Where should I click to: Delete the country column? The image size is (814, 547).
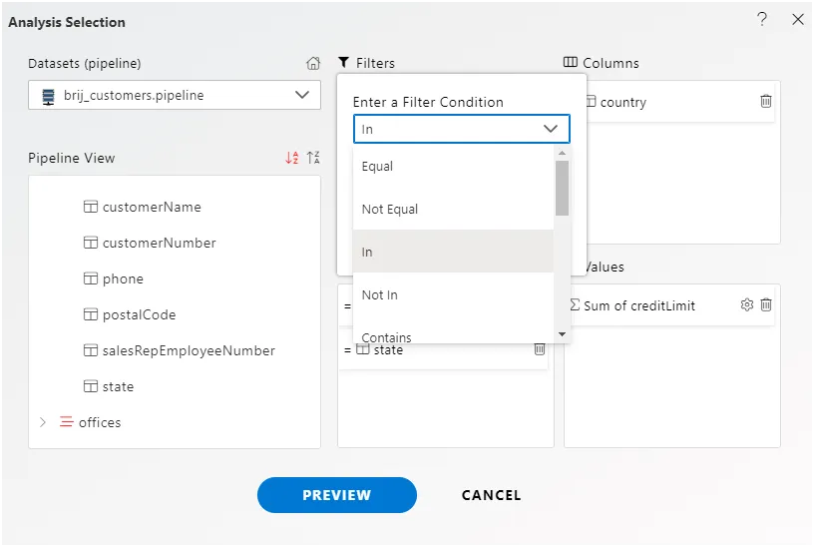pyautogui.click(x=765, y=102)
